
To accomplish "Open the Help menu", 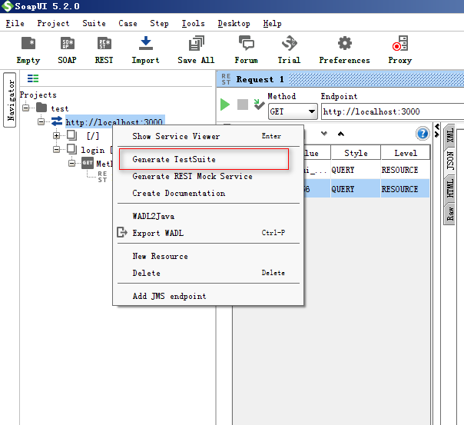I will 272,23.
